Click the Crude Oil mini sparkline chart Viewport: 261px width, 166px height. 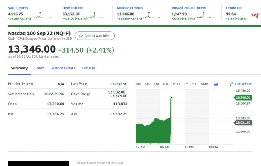click(x=255, y=16)
